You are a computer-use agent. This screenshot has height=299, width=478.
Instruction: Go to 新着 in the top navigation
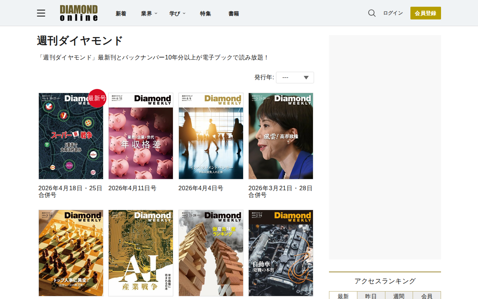pos(121,13)
